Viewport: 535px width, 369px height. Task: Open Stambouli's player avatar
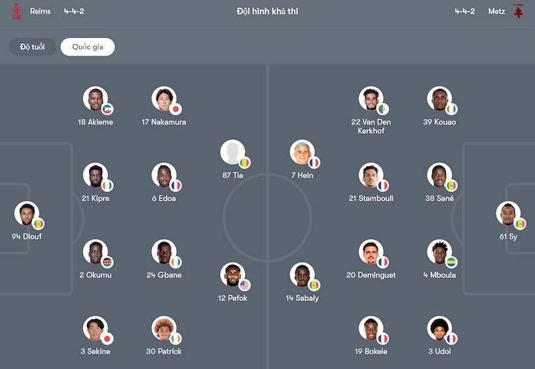click(371, 175)
